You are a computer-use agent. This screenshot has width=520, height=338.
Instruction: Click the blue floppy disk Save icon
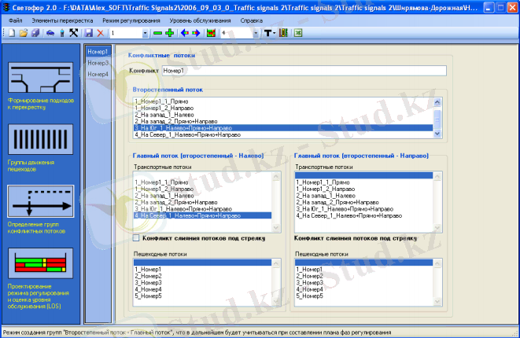coord(89,34)
